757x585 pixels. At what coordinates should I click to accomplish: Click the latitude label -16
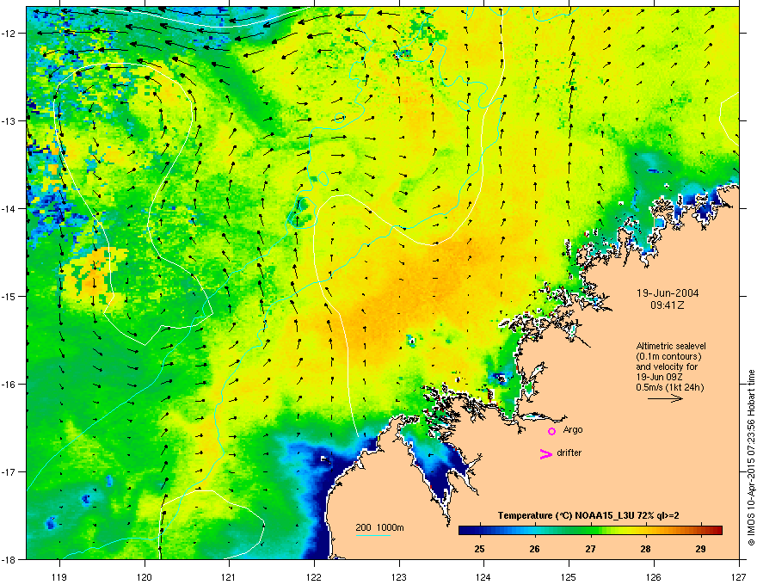click(9, 385)
